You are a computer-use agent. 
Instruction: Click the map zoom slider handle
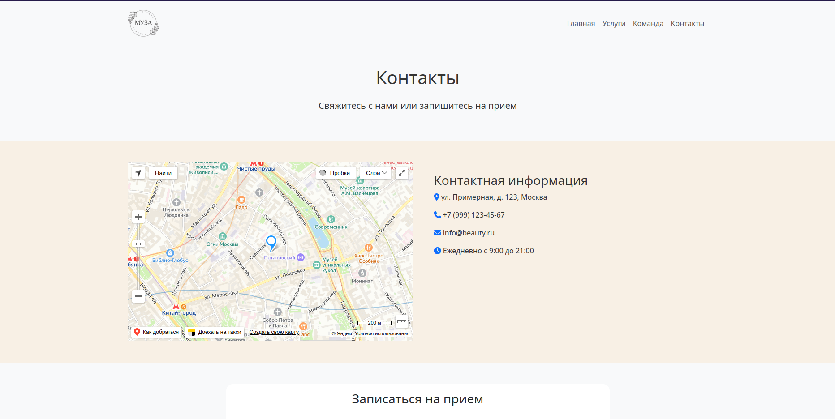tap(138, 244)
